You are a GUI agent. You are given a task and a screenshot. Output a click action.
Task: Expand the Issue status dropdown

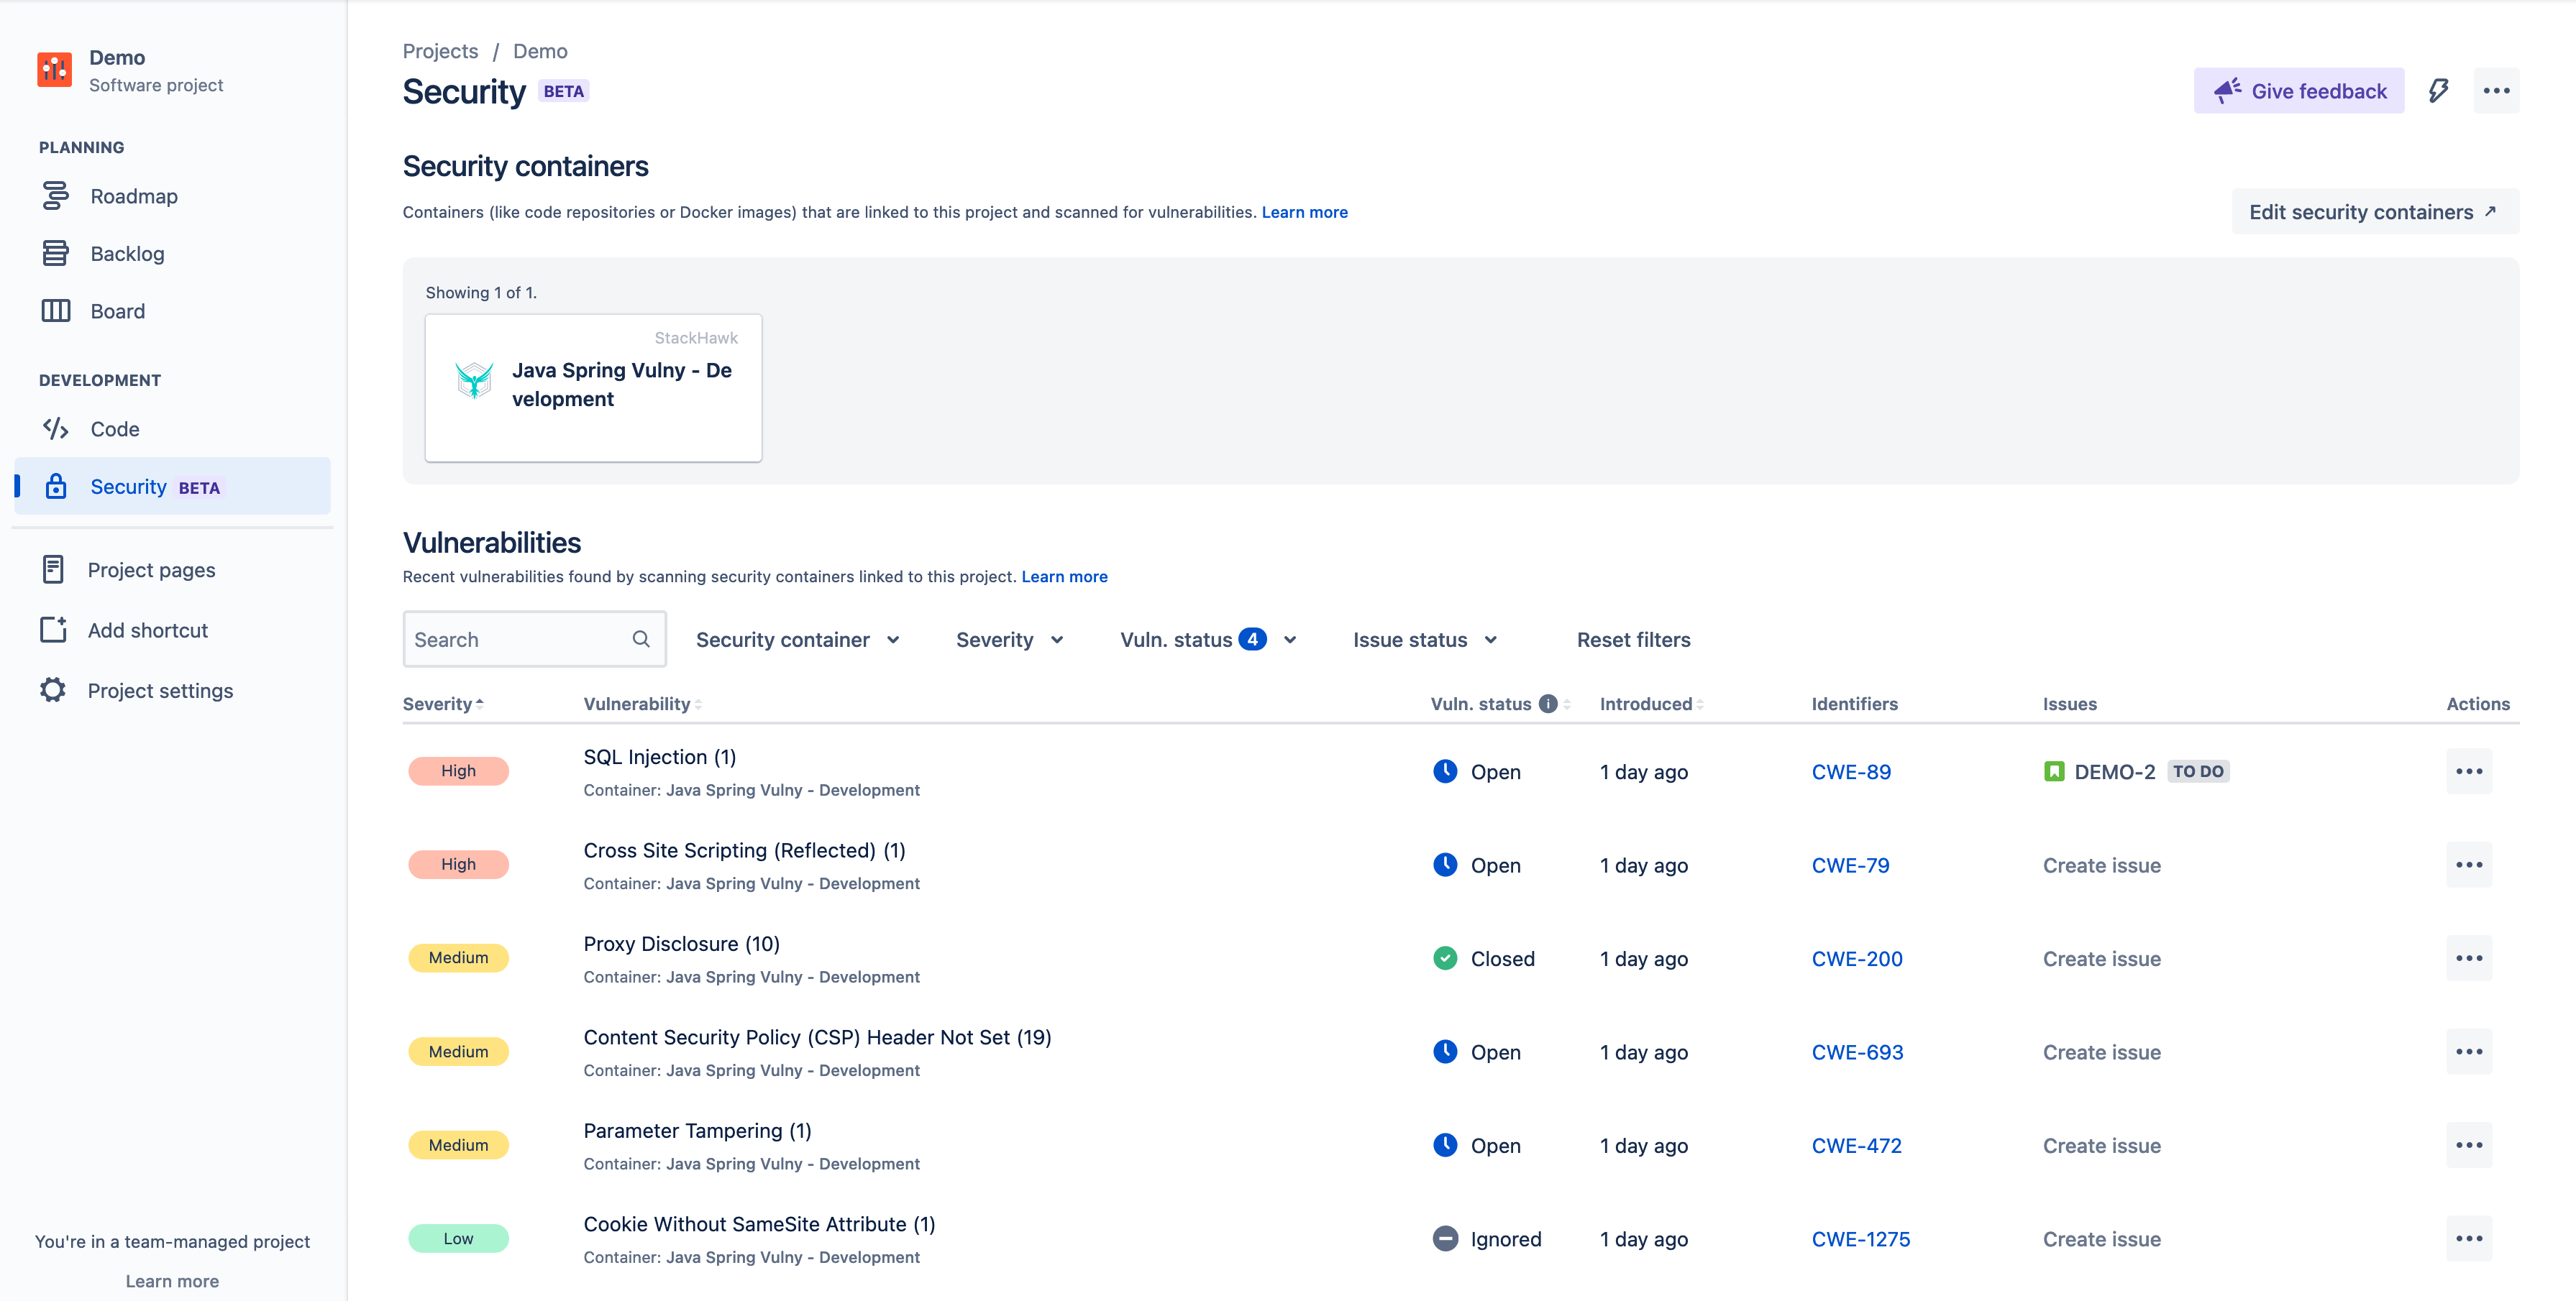[x=1424, y=640]
